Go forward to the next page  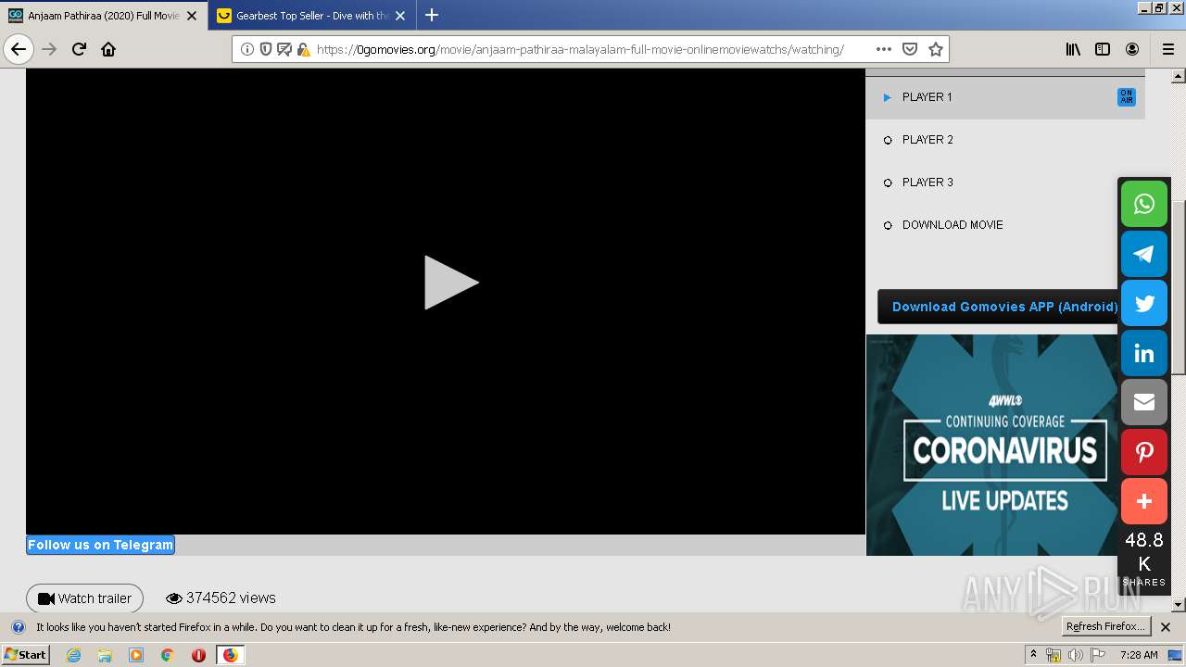tap(49, 49)
